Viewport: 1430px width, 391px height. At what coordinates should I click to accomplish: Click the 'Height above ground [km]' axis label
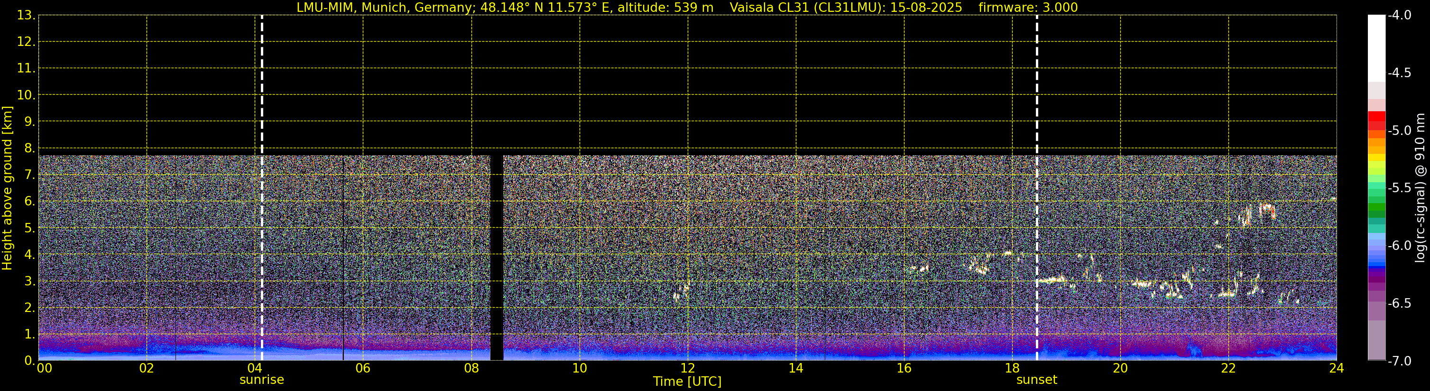coord(7,188)
